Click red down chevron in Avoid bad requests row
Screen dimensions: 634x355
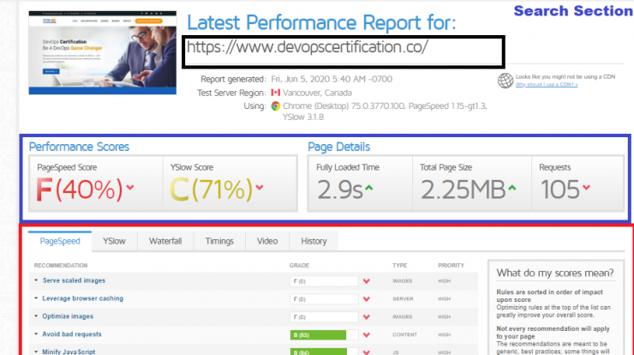[367, 334]
